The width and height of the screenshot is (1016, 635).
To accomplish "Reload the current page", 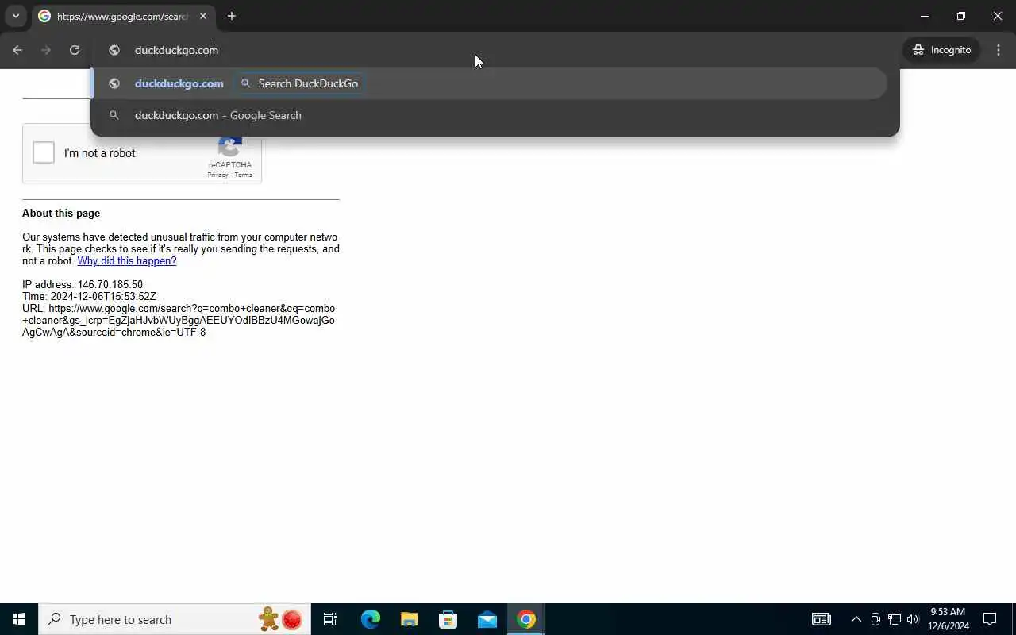I will [x=75, y=50].
